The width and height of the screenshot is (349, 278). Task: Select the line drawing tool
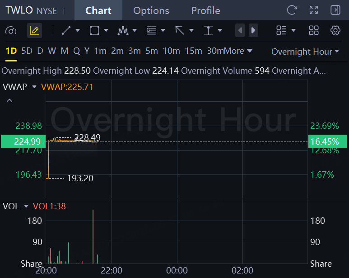click(x=66, y=31)
